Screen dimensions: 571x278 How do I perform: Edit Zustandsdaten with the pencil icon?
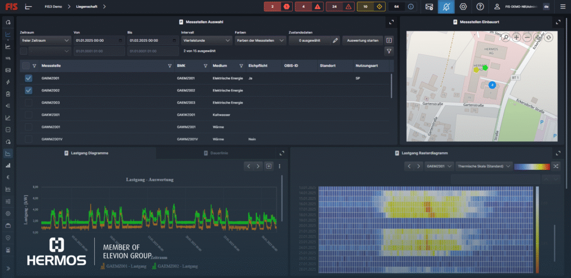point(335,40)
